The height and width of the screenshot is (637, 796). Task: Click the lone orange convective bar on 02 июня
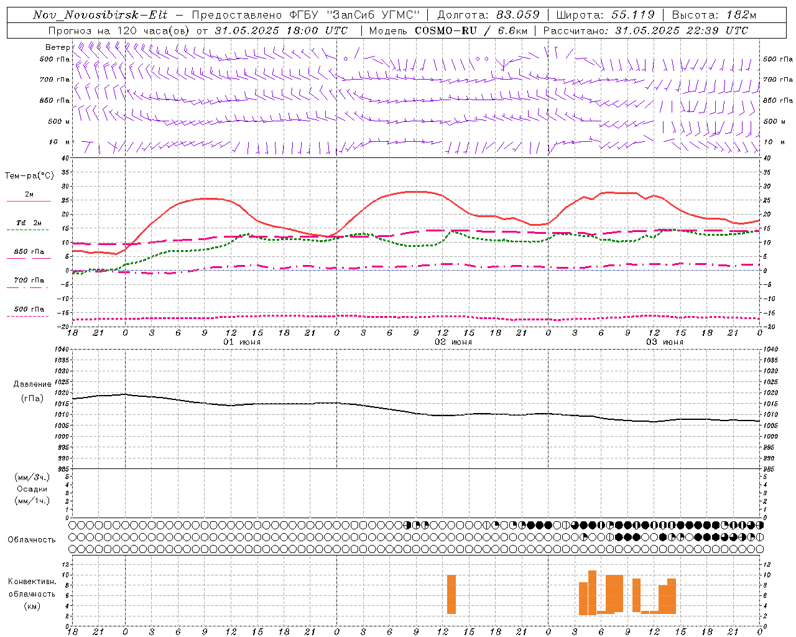[451, 594]
